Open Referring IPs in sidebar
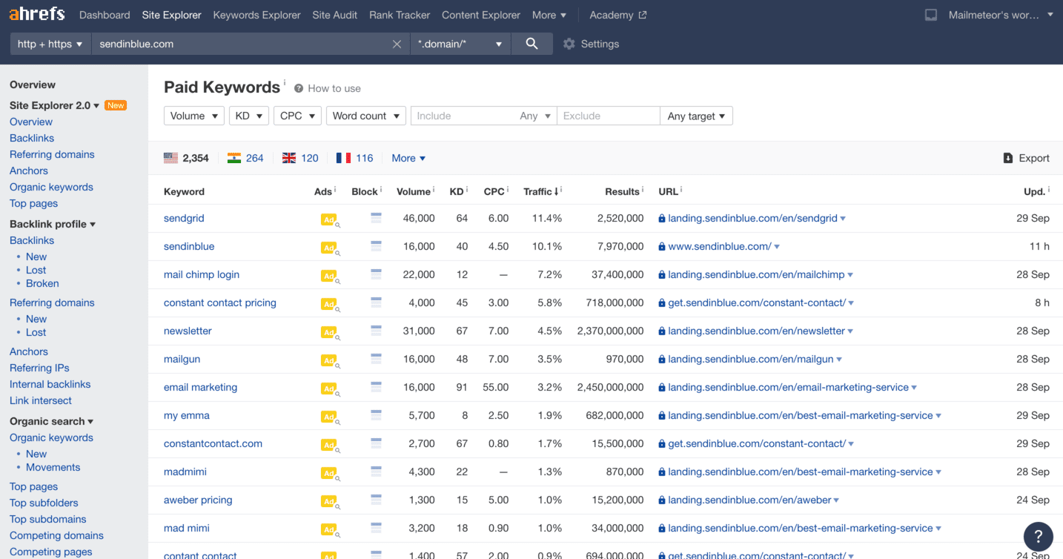Image resolution: width=1063 pixels, height=559 pixels. click(x=39, y=368)
